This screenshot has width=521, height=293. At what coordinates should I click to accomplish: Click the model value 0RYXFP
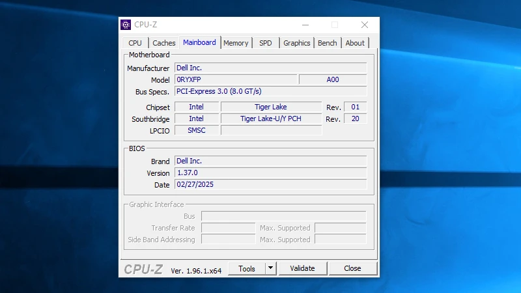point(236,79)
